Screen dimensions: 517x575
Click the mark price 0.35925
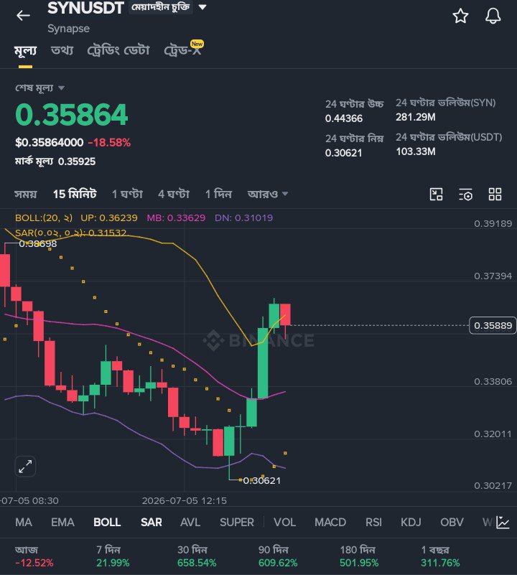coord(77,162)
